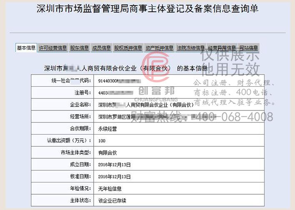Switch to the 股东信息 tab
Viewport: 295px width, 210px height.
tap(80, 48)
